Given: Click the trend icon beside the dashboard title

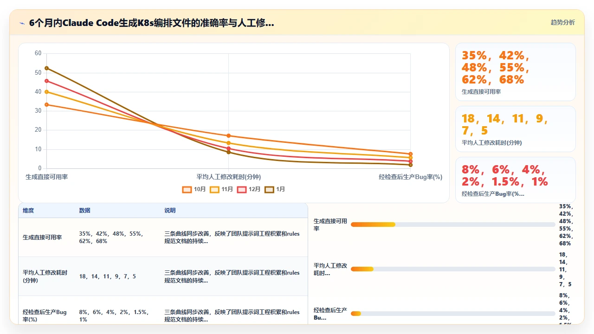Looking at the screenshot, I should tap(22, 23).
